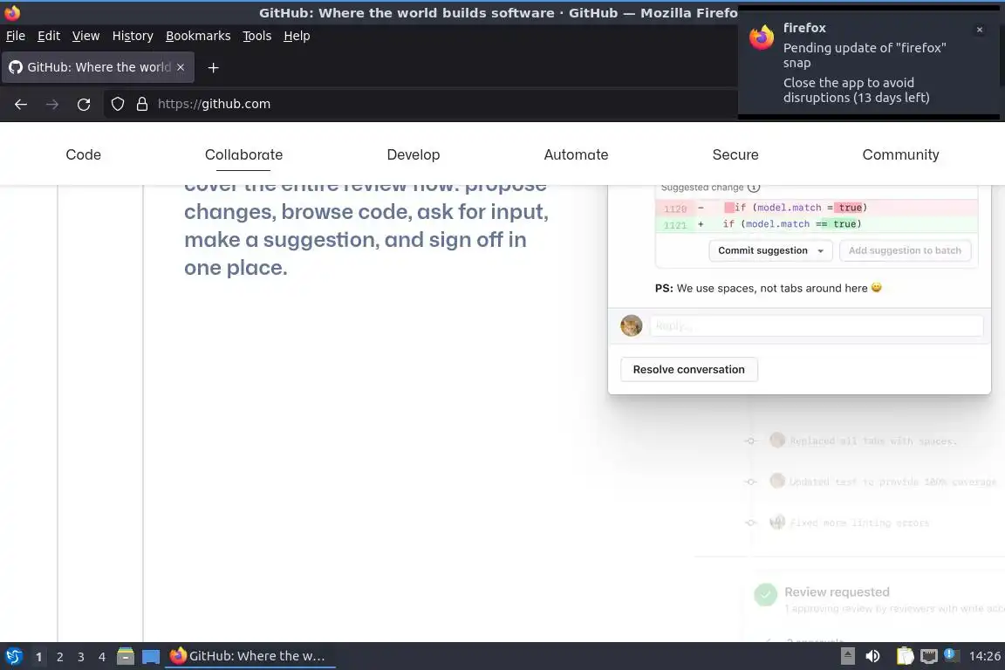
Task: Go to the Secure section
Action: pos(735,154)
